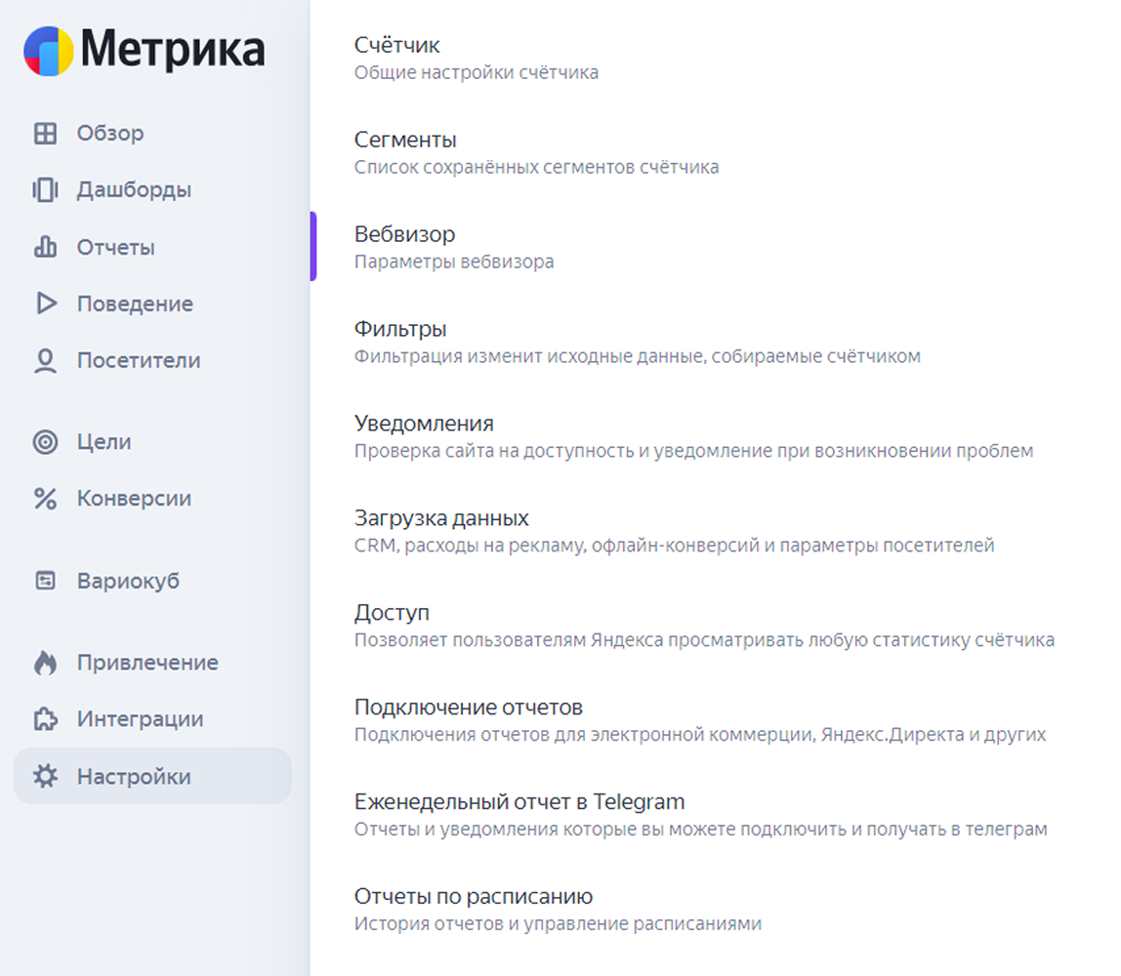Click text 'История отчетов и управление расписаниями'
Image resolution: width=1121 pixels, height=976 pixels.
558,924
